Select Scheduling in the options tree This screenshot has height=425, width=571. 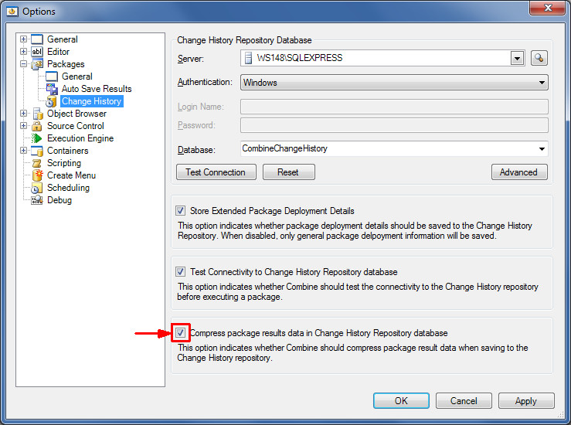[x=68, y=188]
